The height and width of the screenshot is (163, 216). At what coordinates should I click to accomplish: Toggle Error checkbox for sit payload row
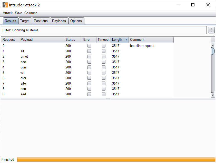89,51
